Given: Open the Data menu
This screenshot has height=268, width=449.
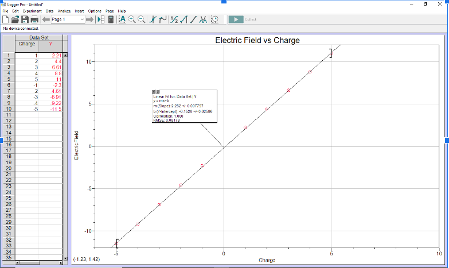Looking at the screenshot, I should [49, 11].
